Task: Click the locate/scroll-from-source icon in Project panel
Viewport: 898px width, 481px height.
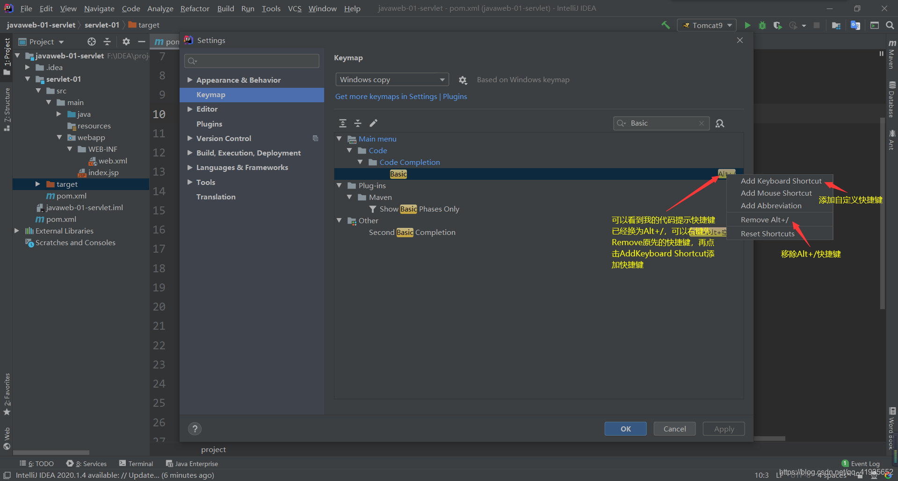Action: [x=92, y=42]
